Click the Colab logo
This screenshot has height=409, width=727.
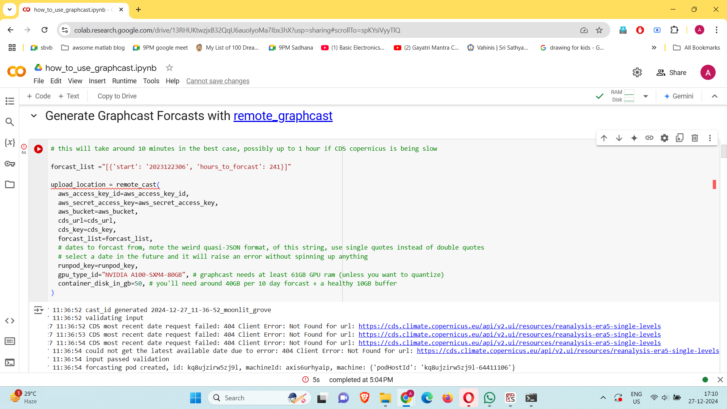pyautogui.click(x=17, y=72)
